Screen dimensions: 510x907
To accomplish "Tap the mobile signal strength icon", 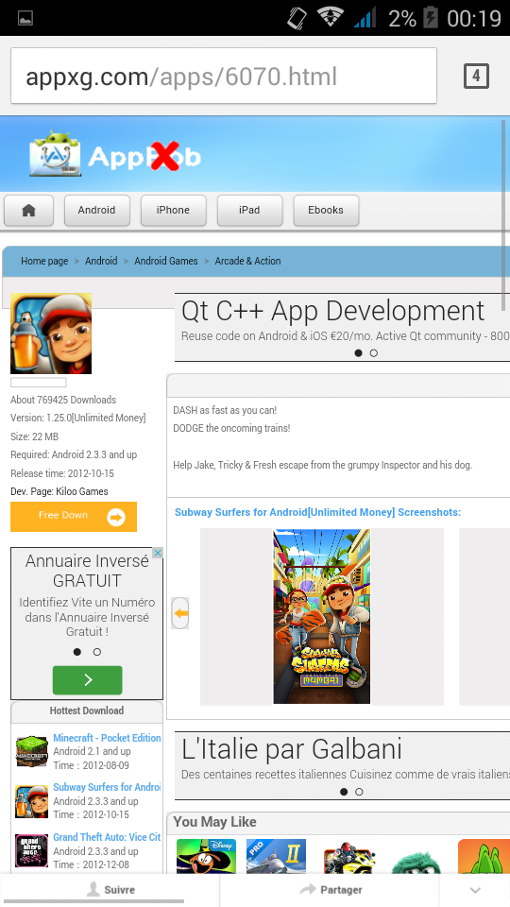I will pyautogui.click(x=365, y=17).
